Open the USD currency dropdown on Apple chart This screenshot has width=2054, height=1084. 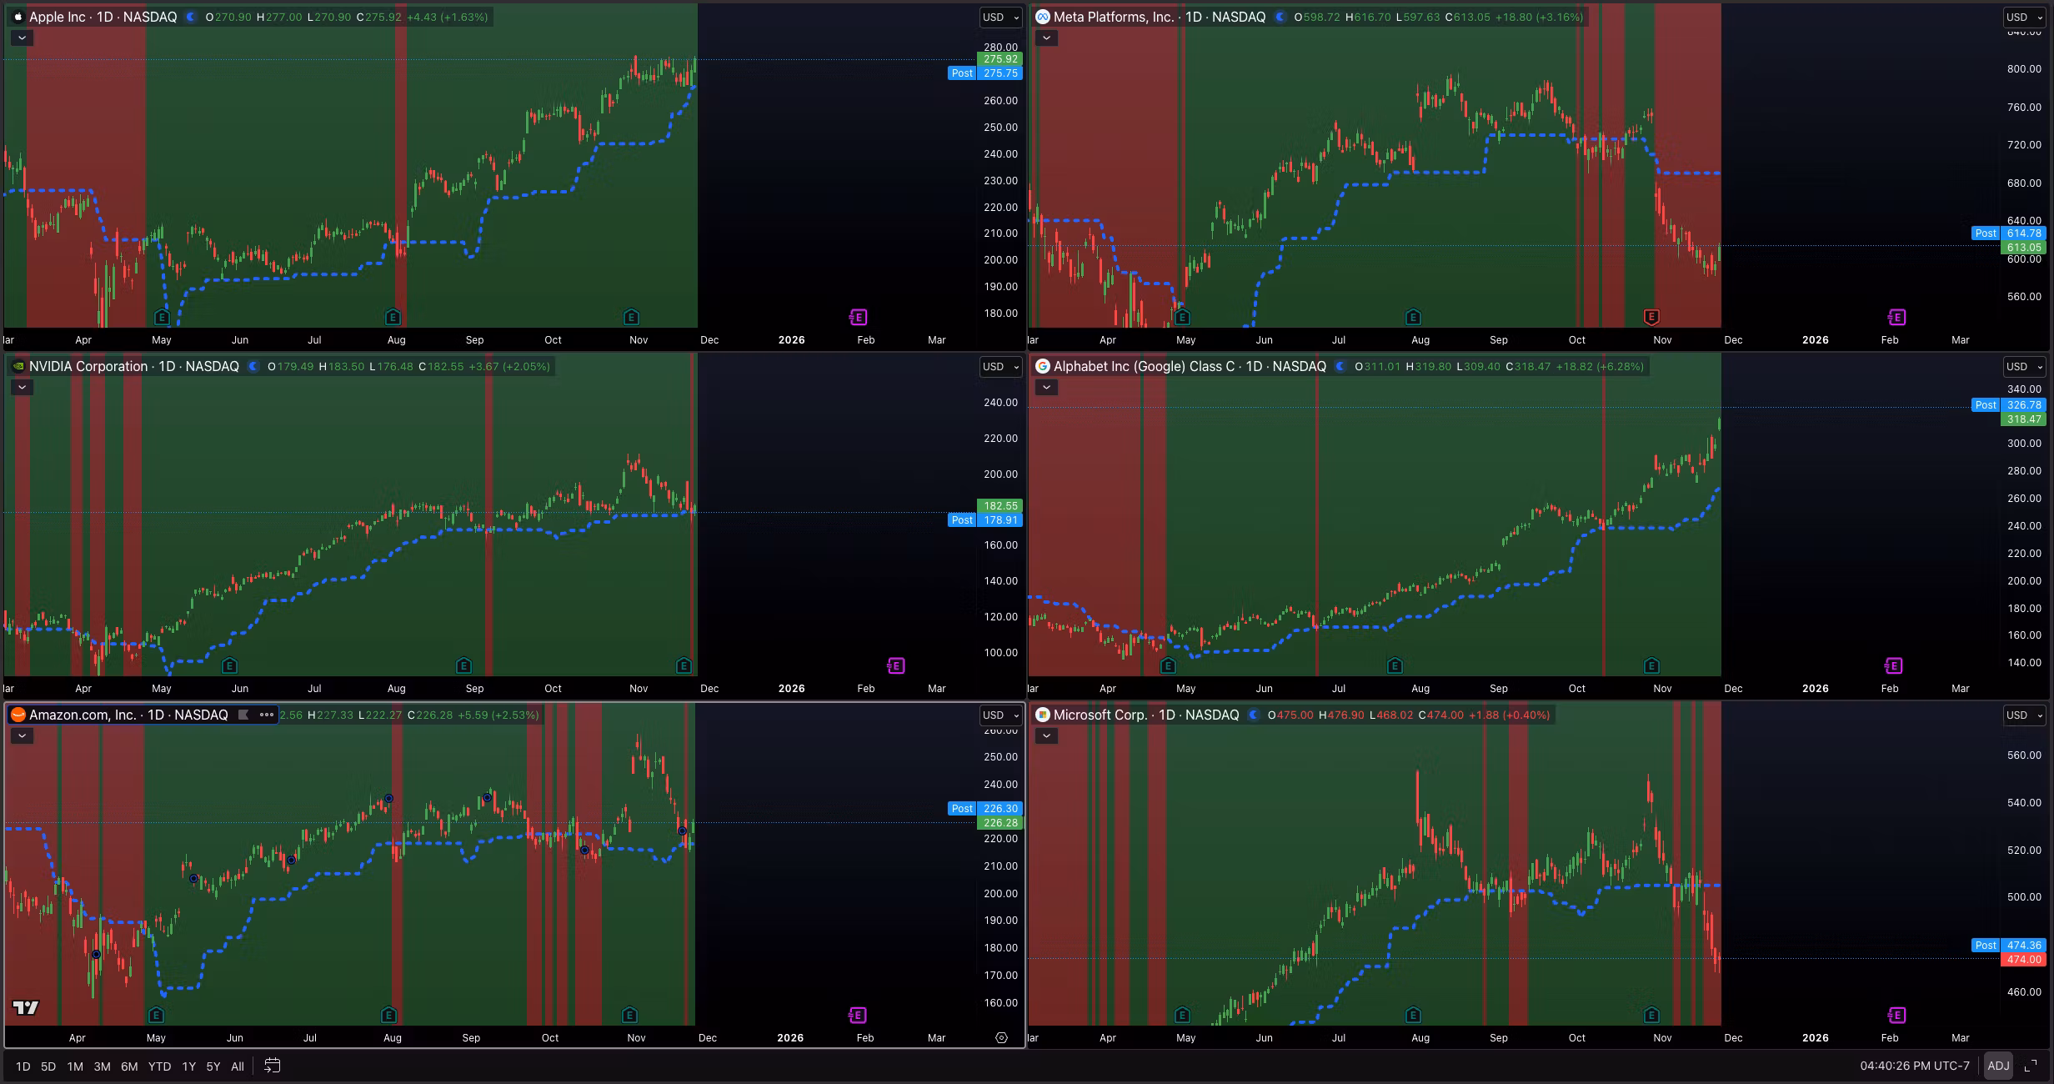click(x=1000, y=17)
